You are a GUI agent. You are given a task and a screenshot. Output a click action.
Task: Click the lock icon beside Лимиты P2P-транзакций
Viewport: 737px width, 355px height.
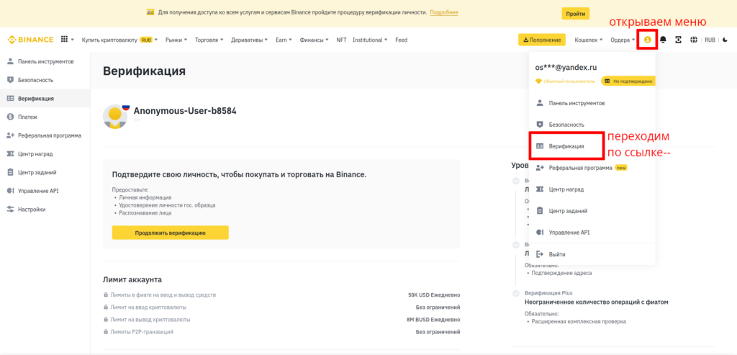pos(106,332)
